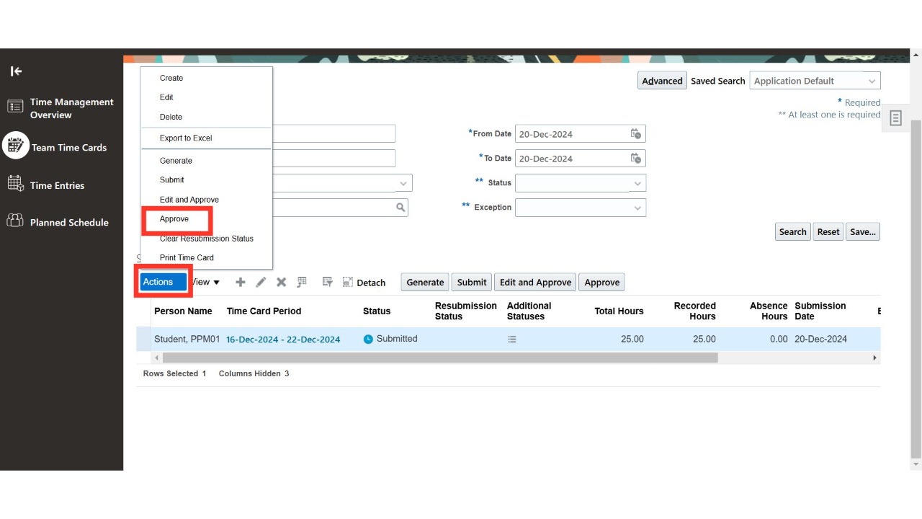922x519 pixels.
Task: Collapse the left navigation sidebar
Action: tap(16, 71)
